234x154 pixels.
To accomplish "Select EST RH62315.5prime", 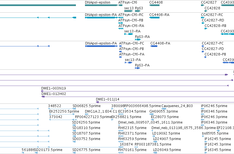I will [121, 131].
